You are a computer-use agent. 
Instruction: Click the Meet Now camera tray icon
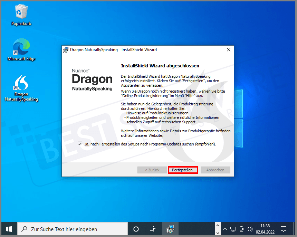[241, 229]
